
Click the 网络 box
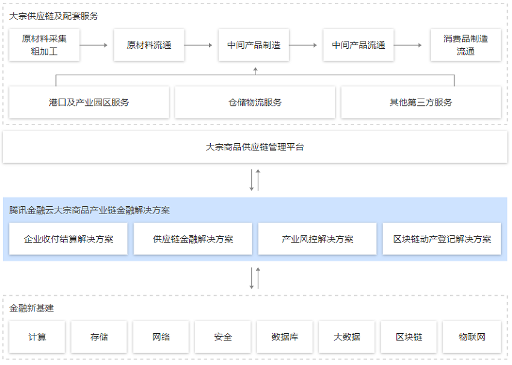click(161, 337)
